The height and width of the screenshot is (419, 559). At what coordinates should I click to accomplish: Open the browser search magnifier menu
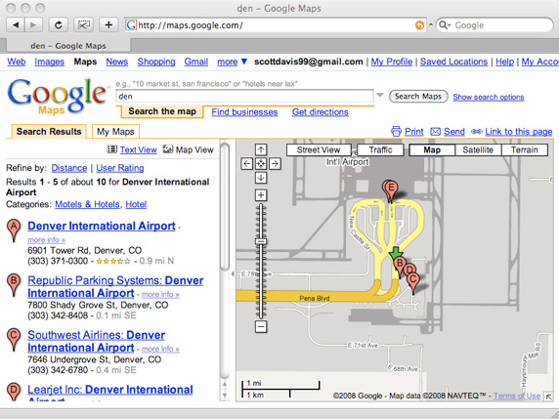point(445,25)
